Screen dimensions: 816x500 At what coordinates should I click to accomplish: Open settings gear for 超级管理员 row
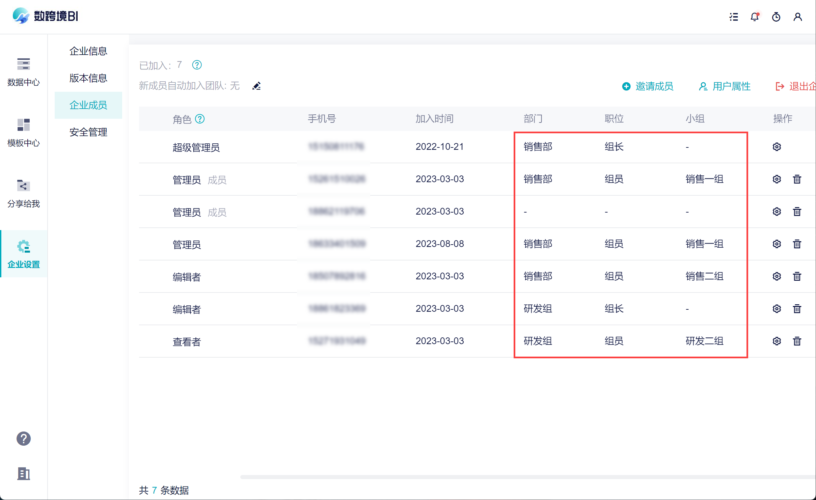777,147
